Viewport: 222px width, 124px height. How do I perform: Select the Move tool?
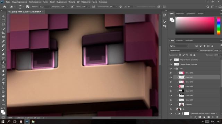coord(3,16)
